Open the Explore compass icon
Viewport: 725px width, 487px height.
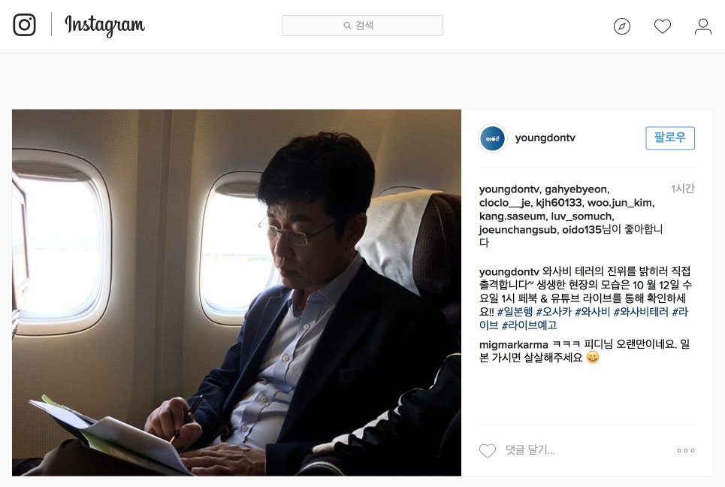click(622, 26)
